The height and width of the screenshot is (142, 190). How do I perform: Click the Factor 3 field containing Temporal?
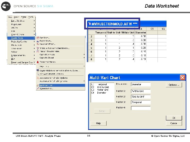(141, 102)
